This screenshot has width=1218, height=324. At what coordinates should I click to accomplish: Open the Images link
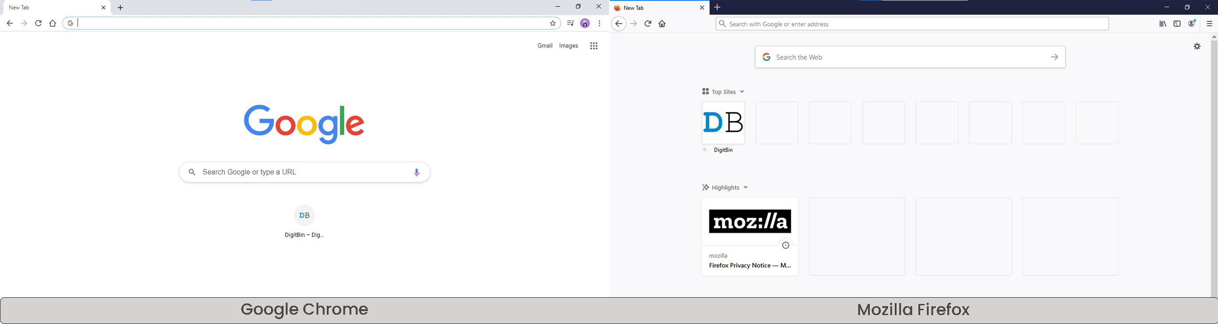[569, 46]
